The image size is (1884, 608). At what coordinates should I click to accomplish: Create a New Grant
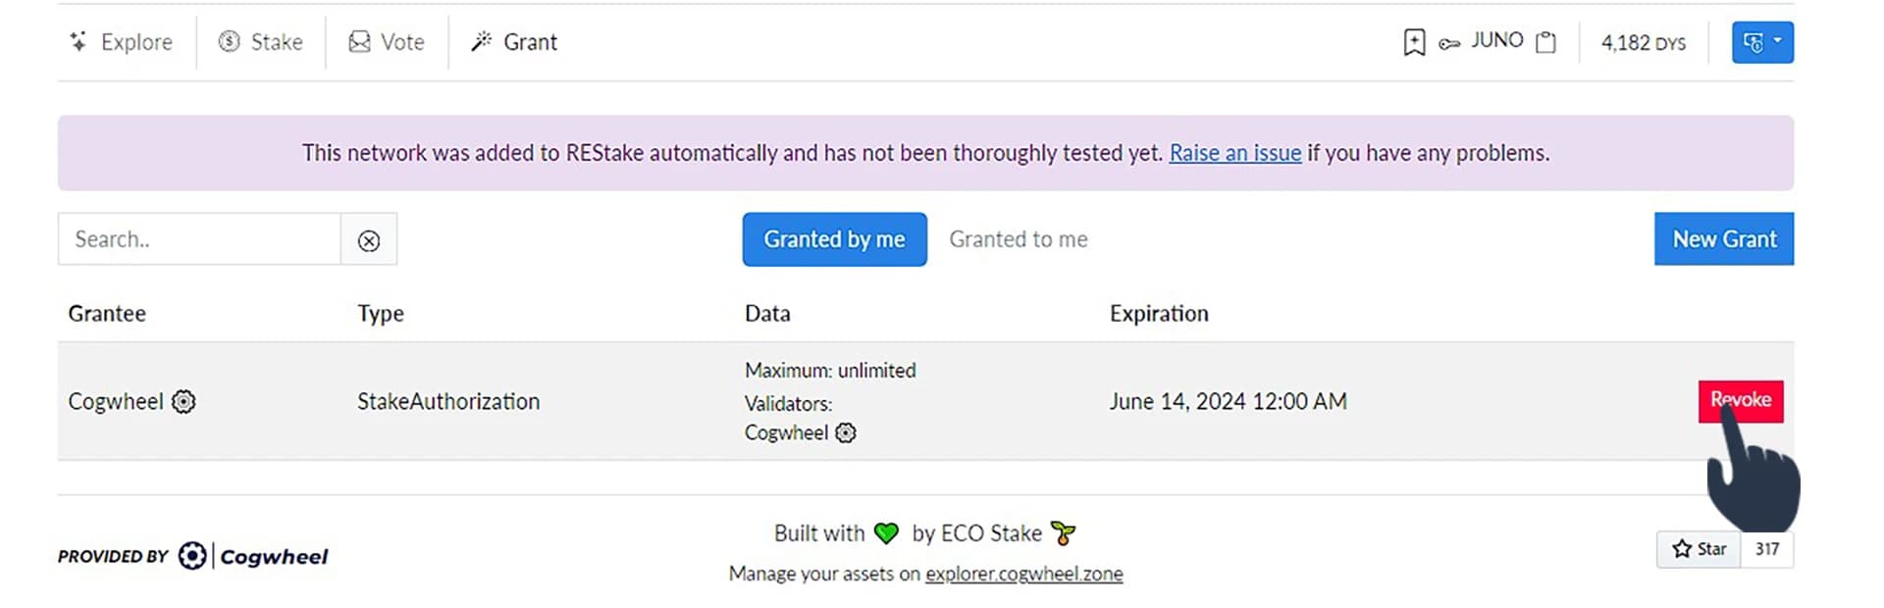pyautogui.click(x=1724, y=239)
